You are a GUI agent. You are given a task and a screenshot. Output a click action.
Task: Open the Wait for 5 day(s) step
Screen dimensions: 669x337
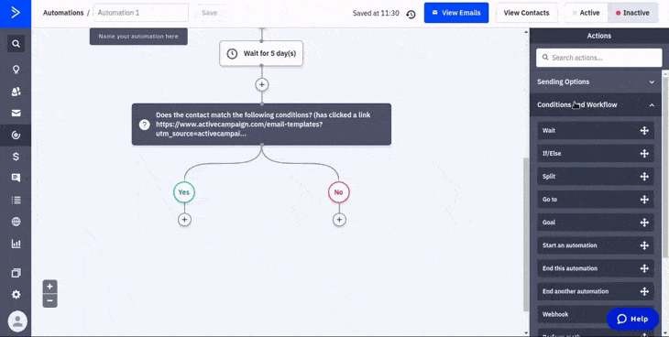coord(261,53)
